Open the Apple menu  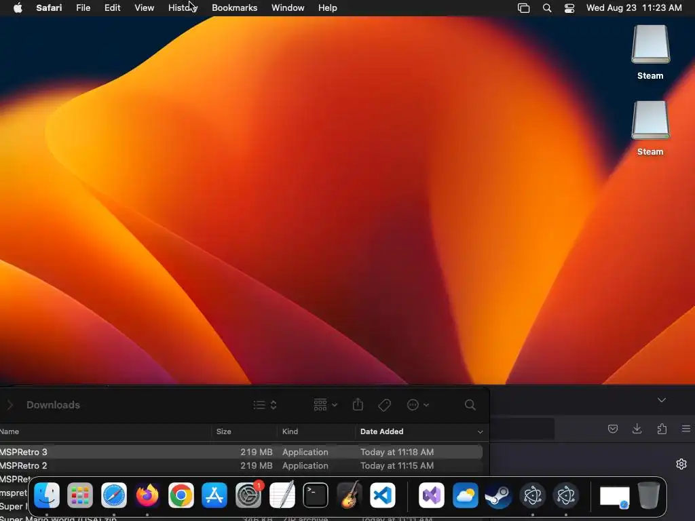(x=18, y=7)
